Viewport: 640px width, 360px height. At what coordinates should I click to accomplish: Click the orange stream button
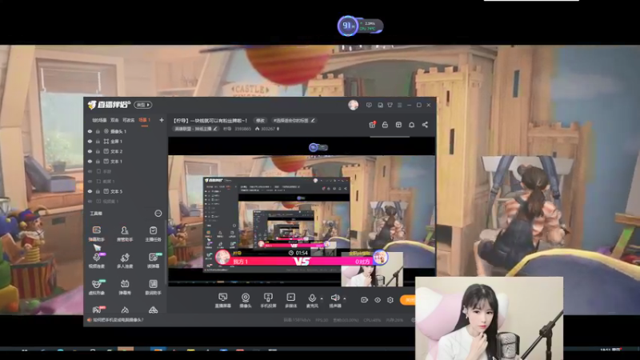click(407, 300)
